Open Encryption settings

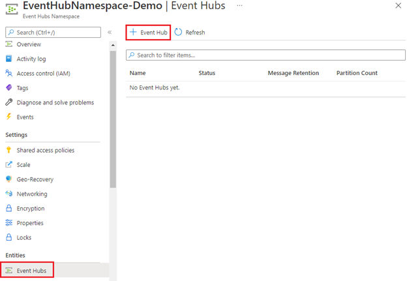31,209
